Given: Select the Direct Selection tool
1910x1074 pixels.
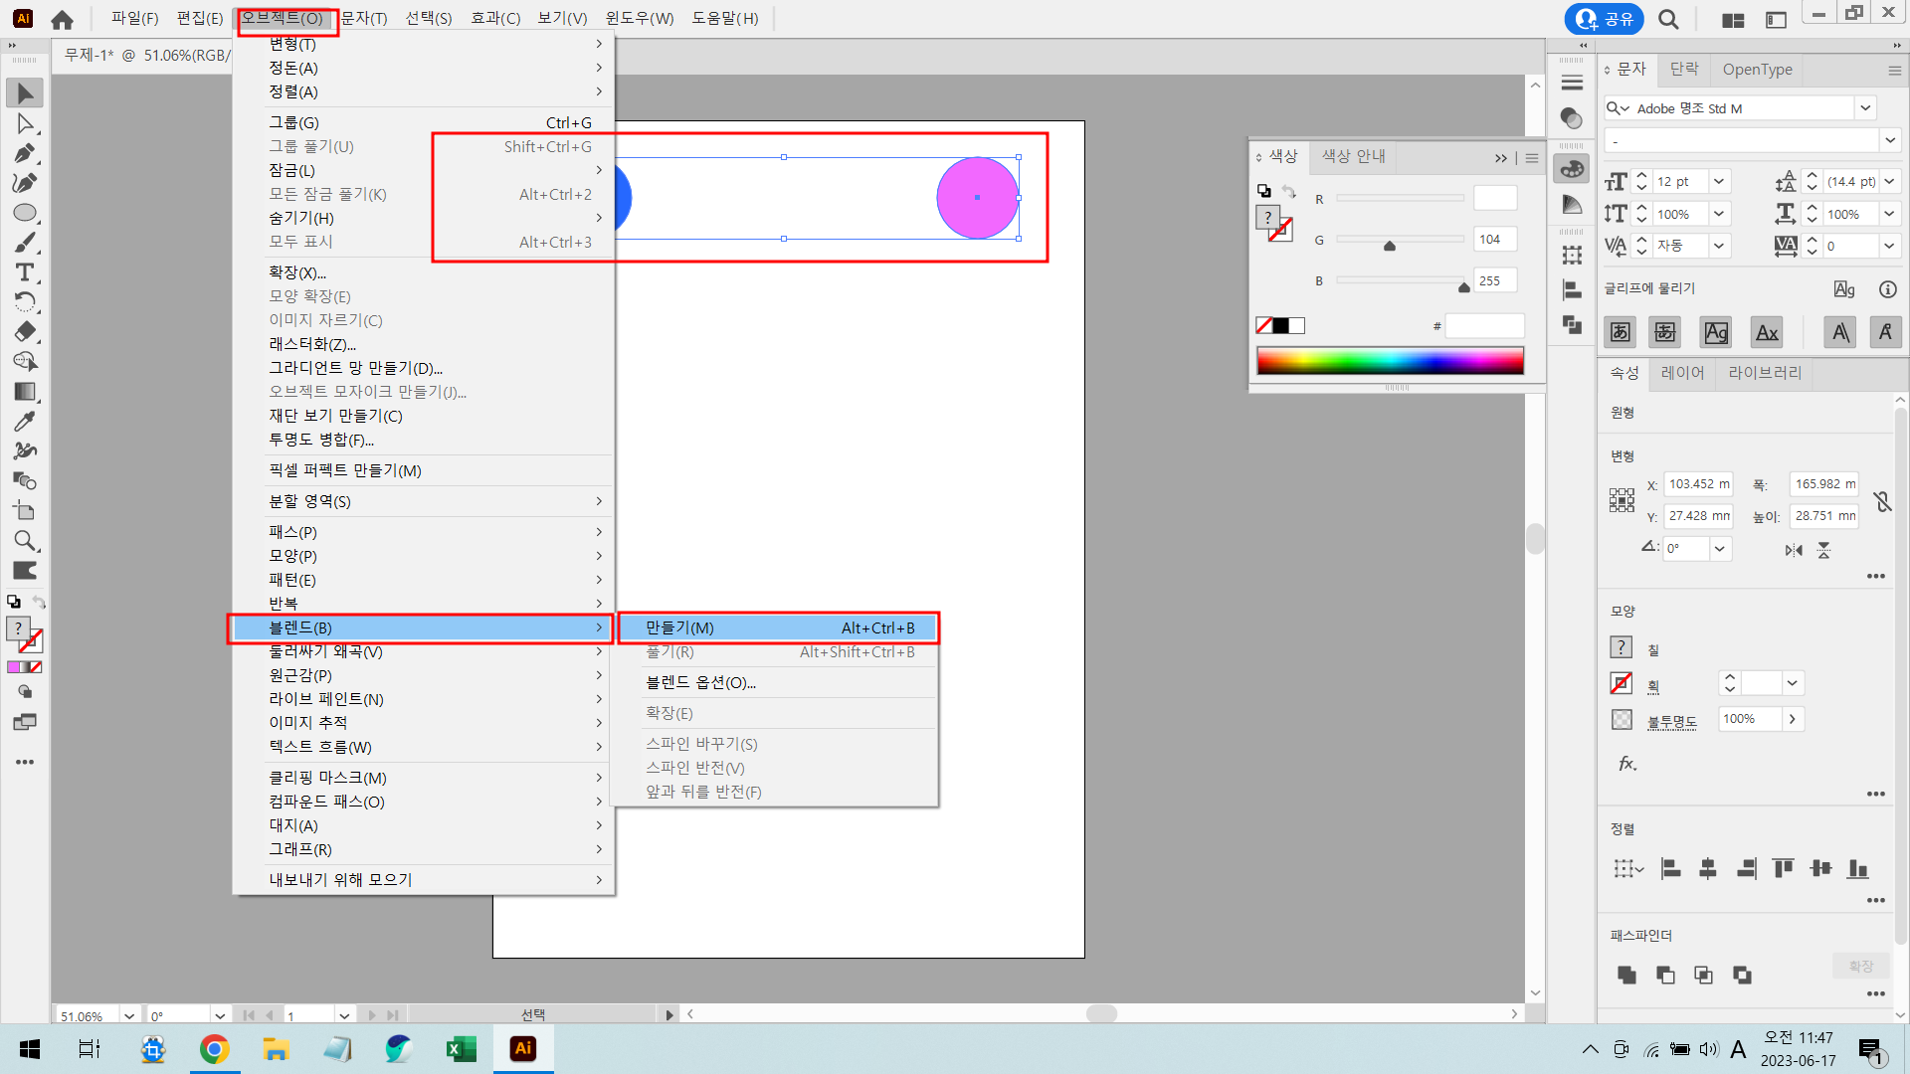Looking at the screenshot, I should tap(25, 123).
